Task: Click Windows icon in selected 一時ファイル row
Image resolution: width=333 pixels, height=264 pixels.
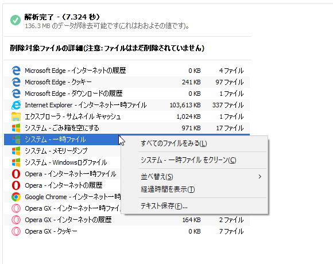Action: point(16,139)
